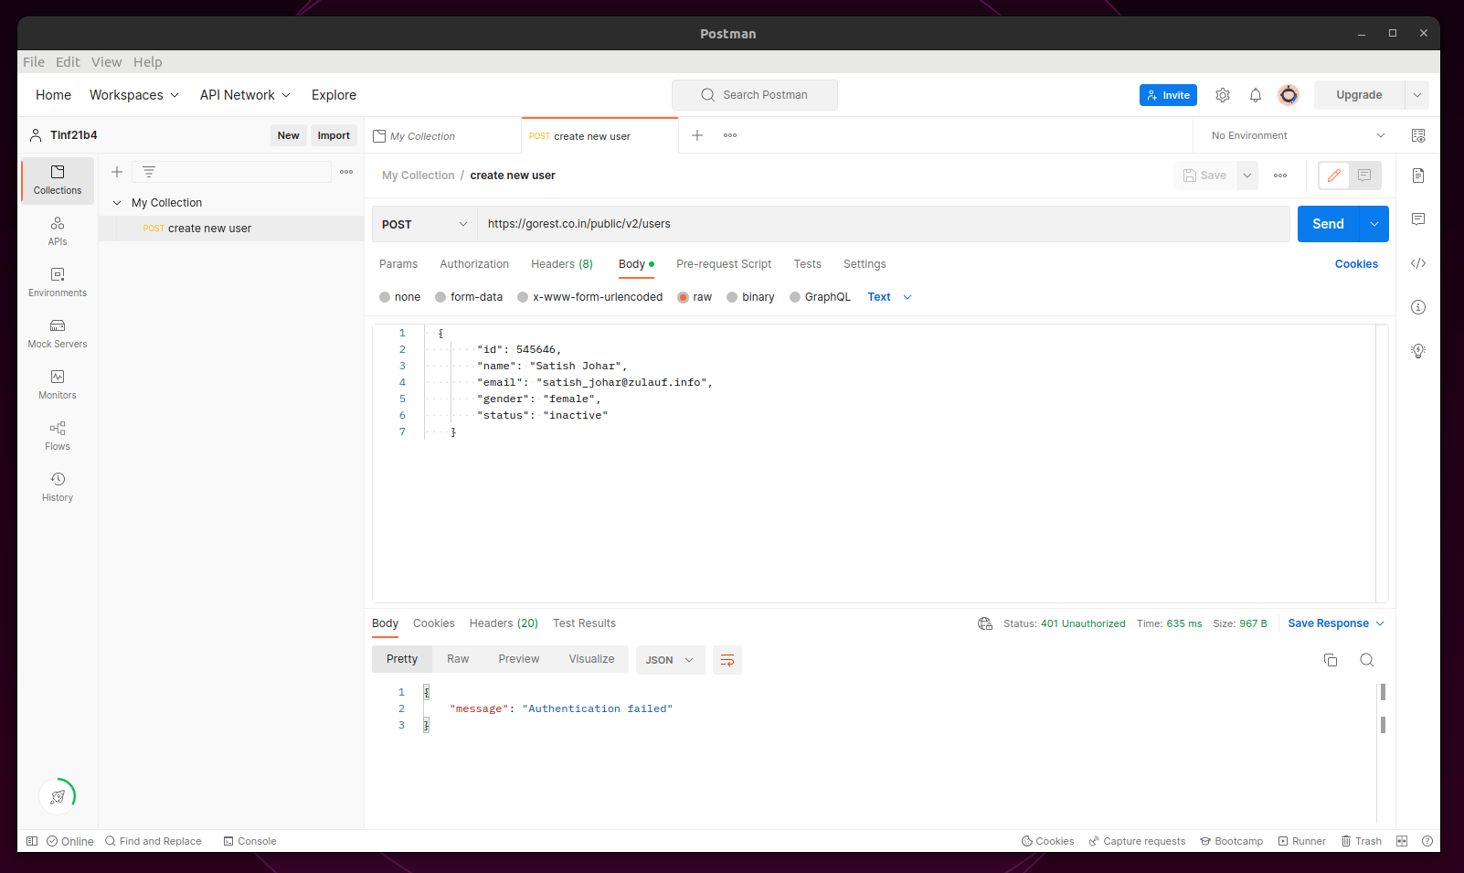Select the form-data body type
1464x873 pixels.
[469, 297]
